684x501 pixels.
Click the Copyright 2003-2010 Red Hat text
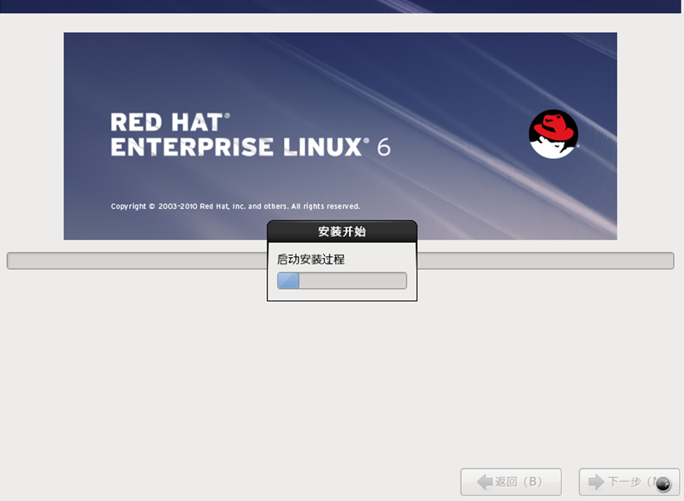pyautogui.click(x=235, y=206)
